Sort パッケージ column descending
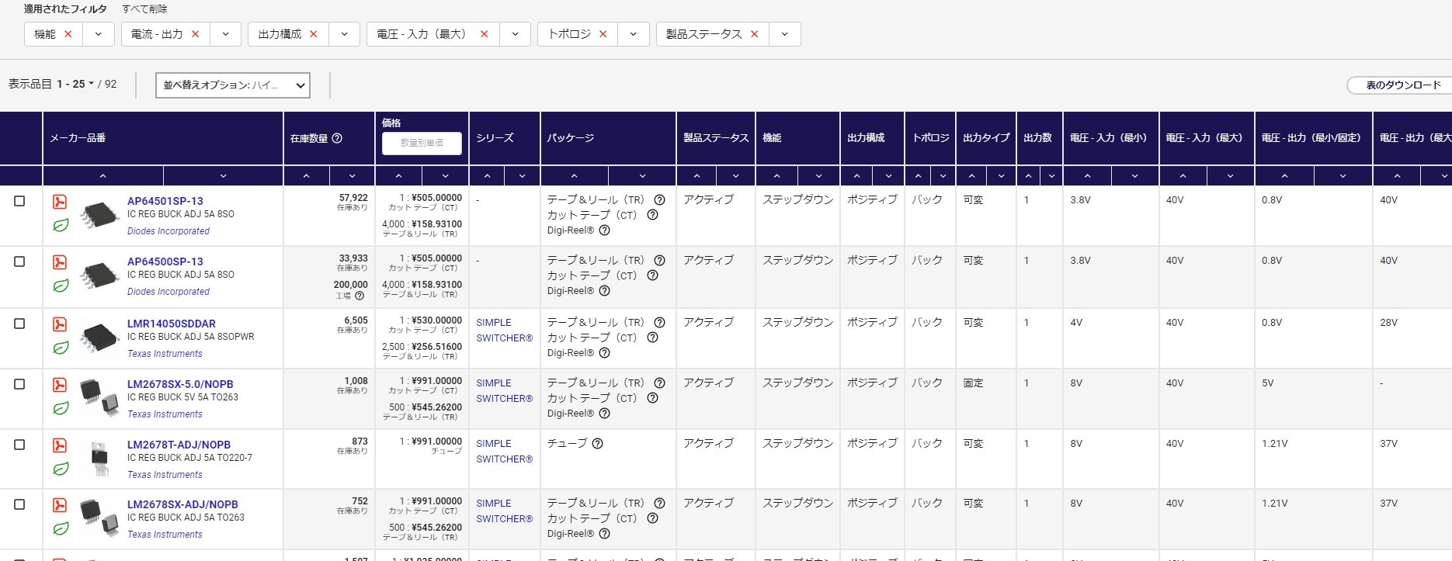This screenshot has width=1452, height=561. tap(642, 176)
